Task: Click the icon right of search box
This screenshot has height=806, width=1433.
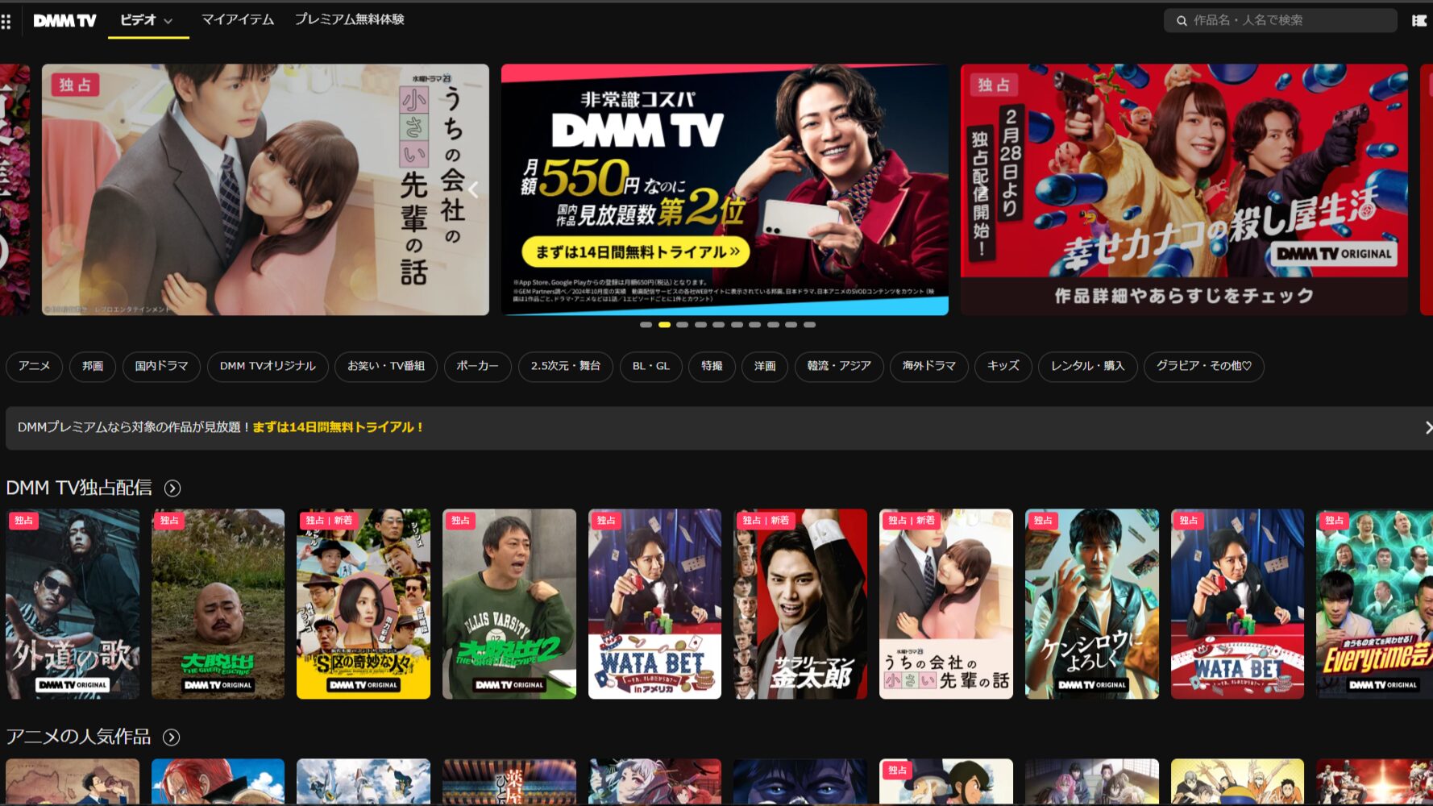Action: tap(1419, 21)
